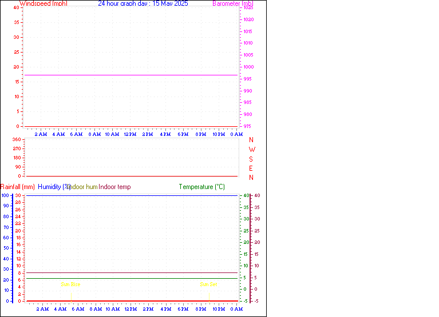Click "6 AM" on the windspeed chart axis
The image size is (439, 317).
(x=77, y=134)
